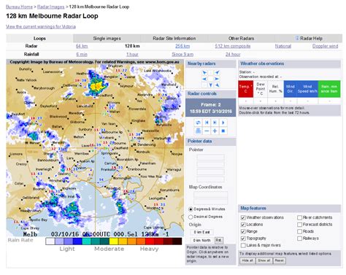Viewport: 346px width, 275px height.
Task: Go to the south nearby radar arrow
Action: [x=211, y=85]
